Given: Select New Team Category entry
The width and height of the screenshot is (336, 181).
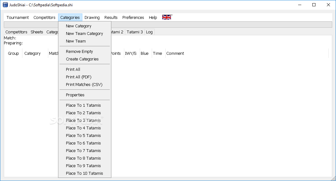Looking at the screenshot, I should point(85,34).
